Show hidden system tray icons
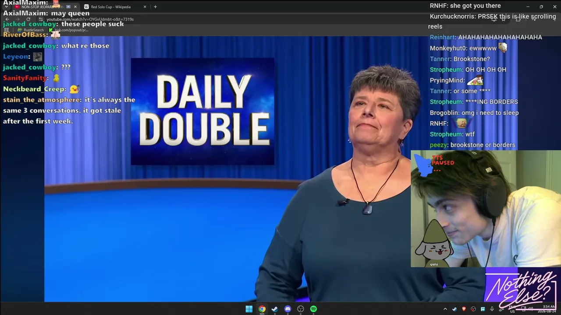Screen dimensions: 561x315 click(445, 309)
